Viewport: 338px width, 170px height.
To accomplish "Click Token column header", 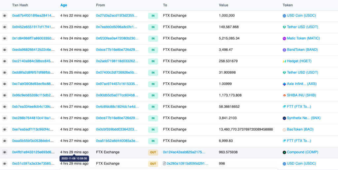I will coord(287,5).
